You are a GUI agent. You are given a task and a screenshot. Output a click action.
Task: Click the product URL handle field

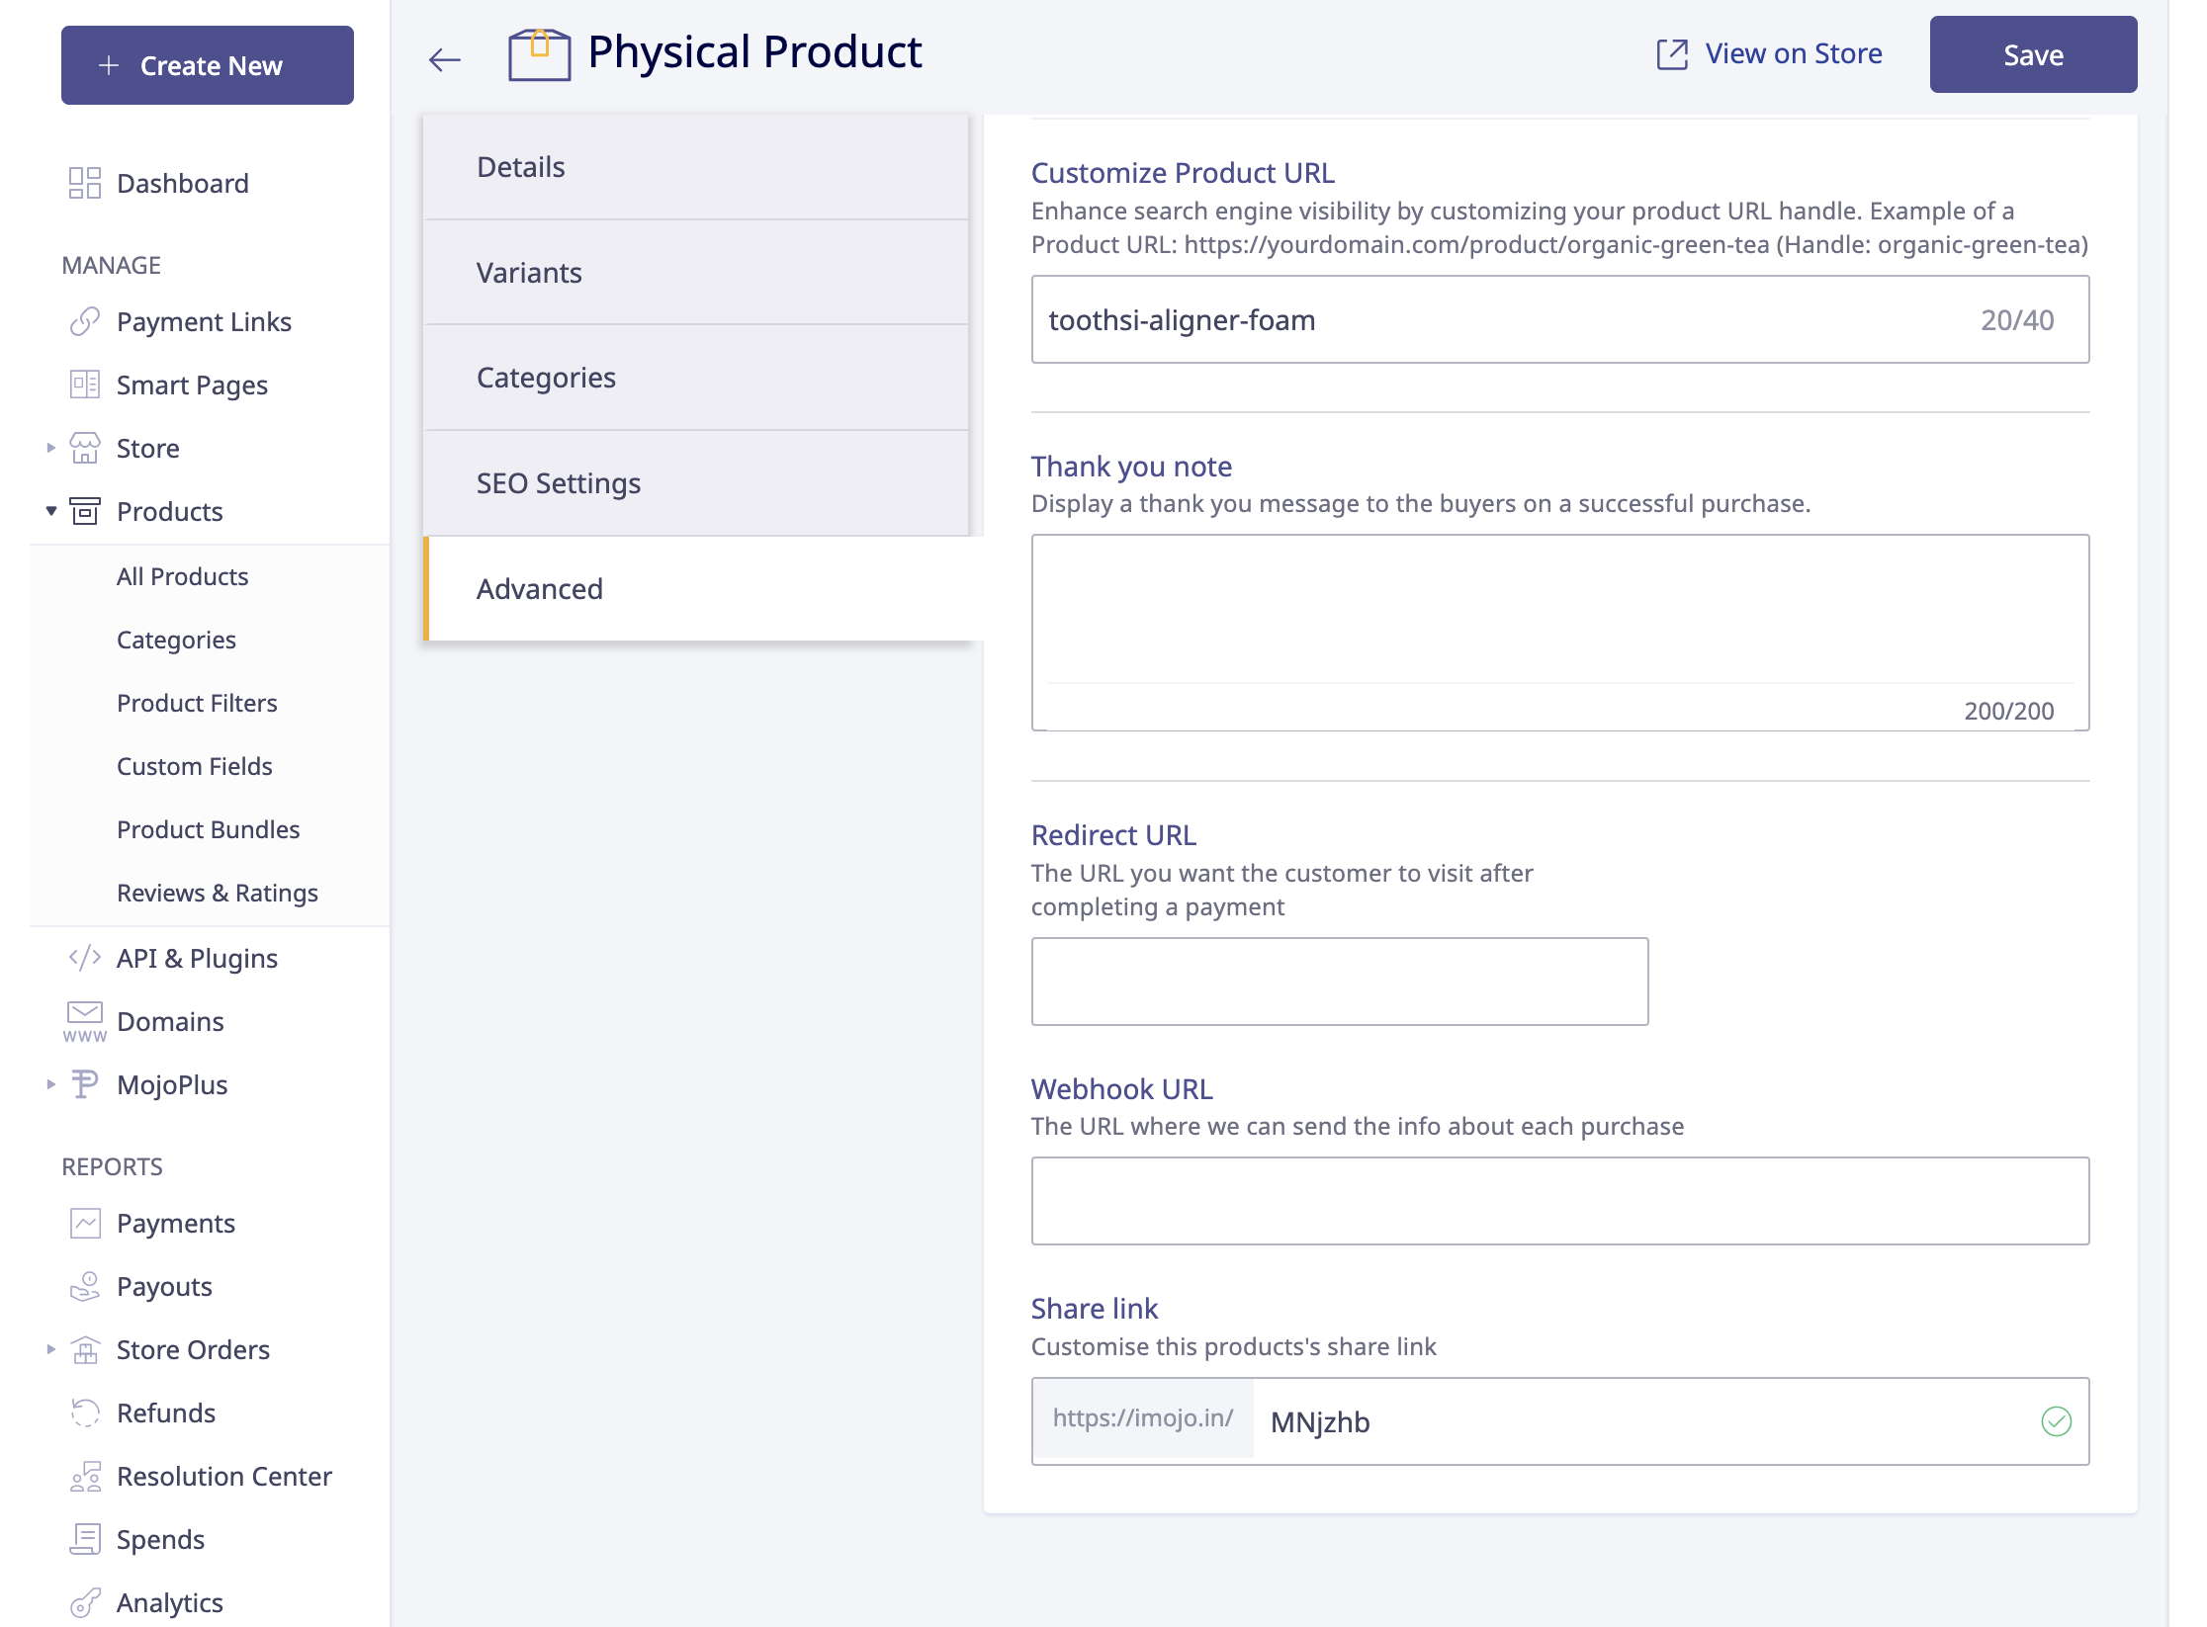point(1560,319)
